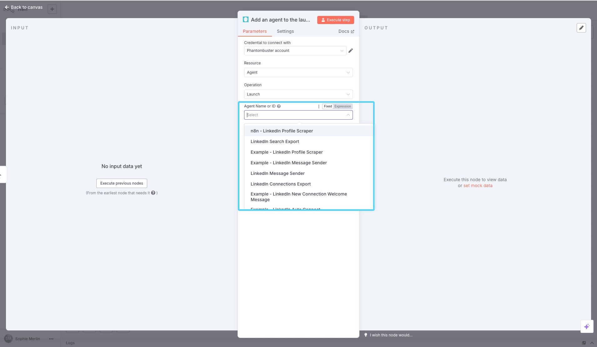Screen dimensions: 597x347
Task: Switch to the Settings tab
Action: click(x=285, y=31)
